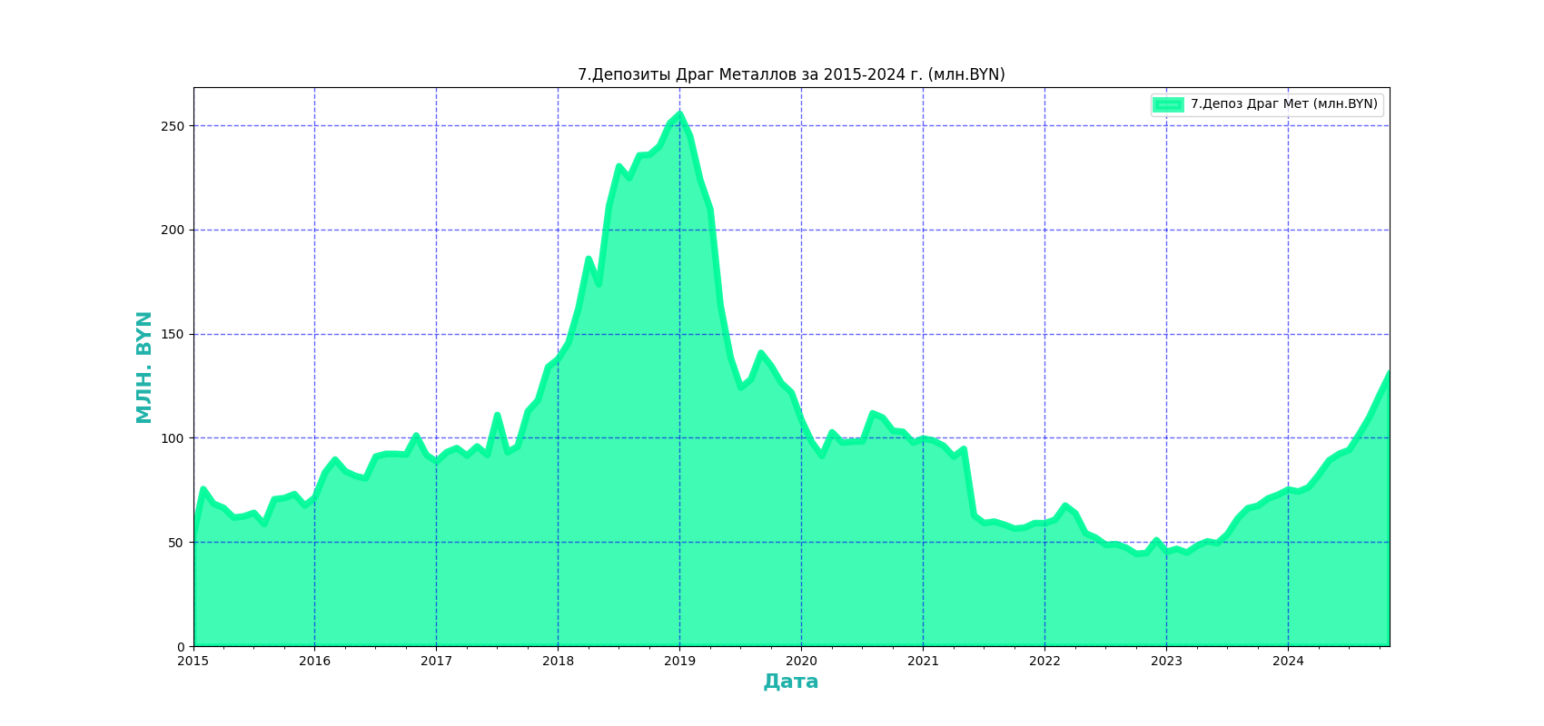This screenshot has width=1544, height=726.
Task: Click the x-axis tick label 2017
Action: tap(436, 662)
